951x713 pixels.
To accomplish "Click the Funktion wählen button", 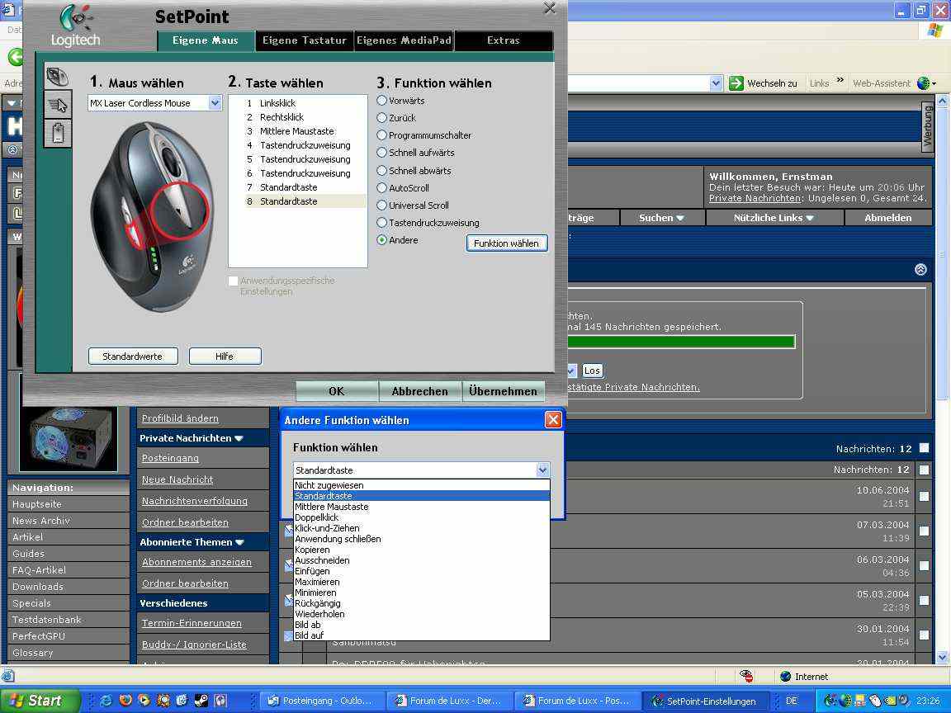I will point(506,243).
